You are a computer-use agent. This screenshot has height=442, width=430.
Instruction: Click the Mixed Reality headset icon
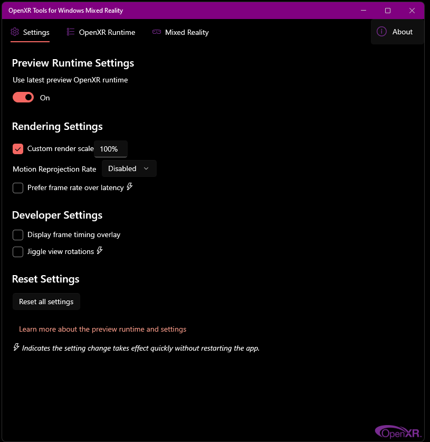click(157, 32)
